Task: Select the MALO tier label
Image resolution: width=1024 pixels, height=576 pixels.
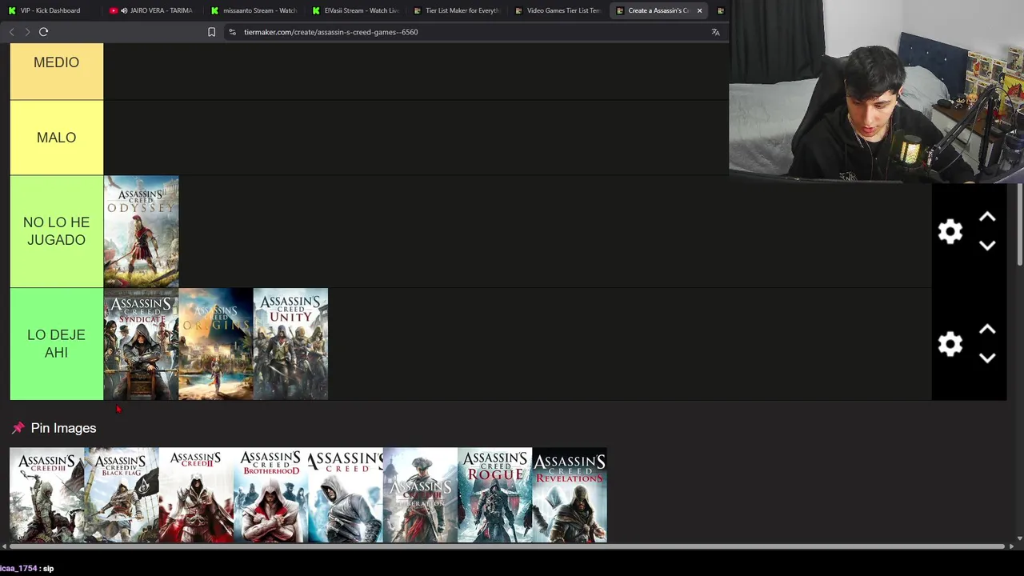Action: (56, 138)
